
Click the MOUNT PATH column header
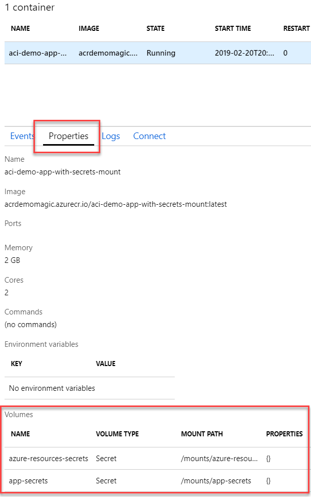point(202,434)
